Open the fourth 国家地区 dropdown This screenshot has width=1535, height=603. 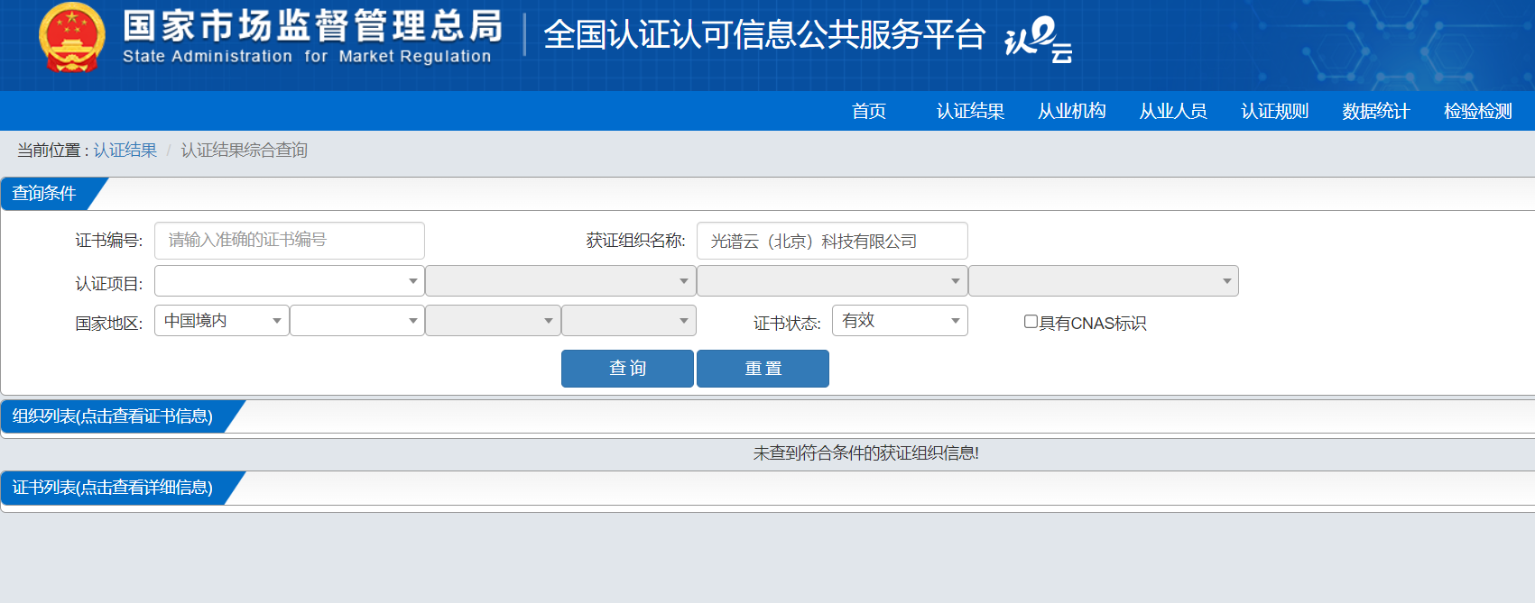click(x=629, y=321)
